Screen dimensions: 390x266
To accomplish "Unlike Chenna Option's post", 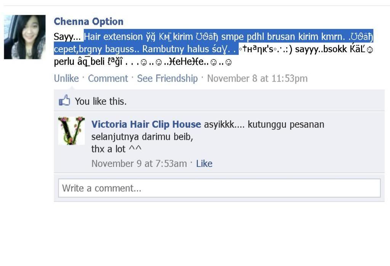I will (66, 78).
